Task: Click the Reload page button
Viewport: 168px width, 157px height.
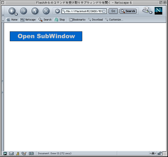Action: pos(35,11)
